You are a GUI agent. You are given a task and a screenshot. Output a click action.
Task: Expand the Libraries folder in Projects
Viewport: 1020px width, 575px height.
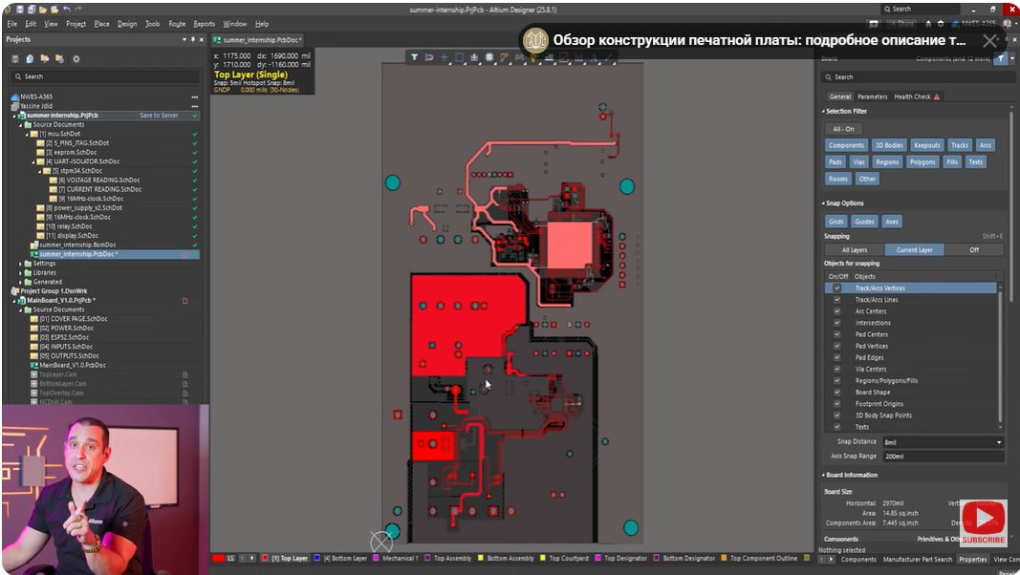[21, 273]
